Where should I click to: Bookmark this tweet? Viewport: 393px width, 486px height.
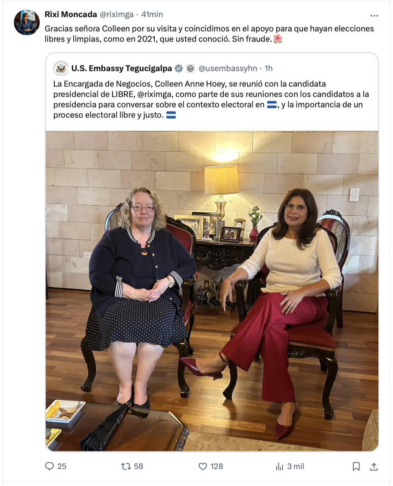click(x=356, y=466)
